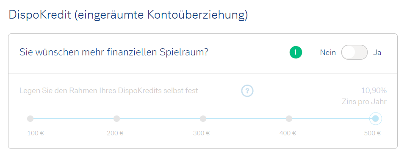Select the 'Nein' label beside the switch
Image resolution: width=407 pixels, height=162 pixels.
[328, 52]
